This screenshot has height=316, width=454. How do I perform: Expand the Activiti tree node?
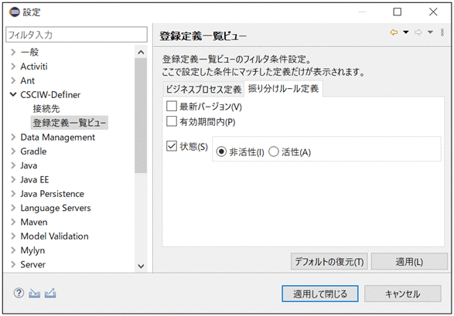[13, 66]
